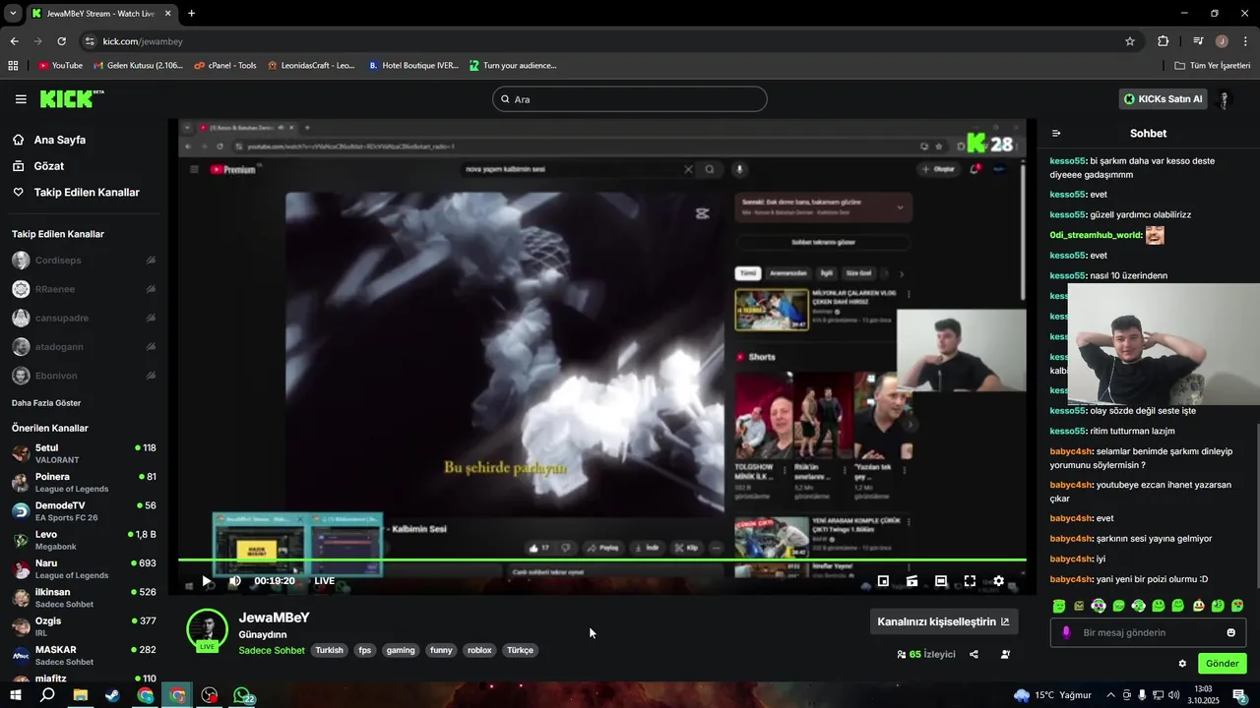This screenshot has width=1260, height=708.
Task: Select the roblox tag
Action: coord(479,651)
